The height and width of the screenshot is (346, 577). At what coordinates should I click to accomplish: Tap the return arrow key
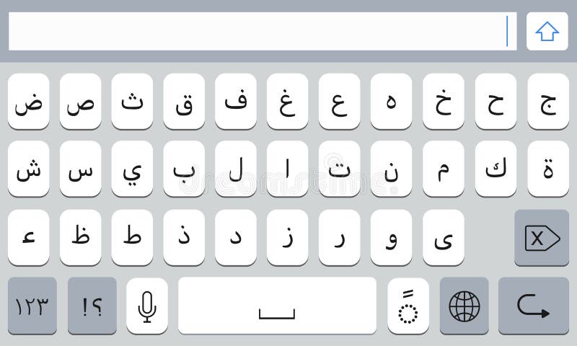pos(534,306)
